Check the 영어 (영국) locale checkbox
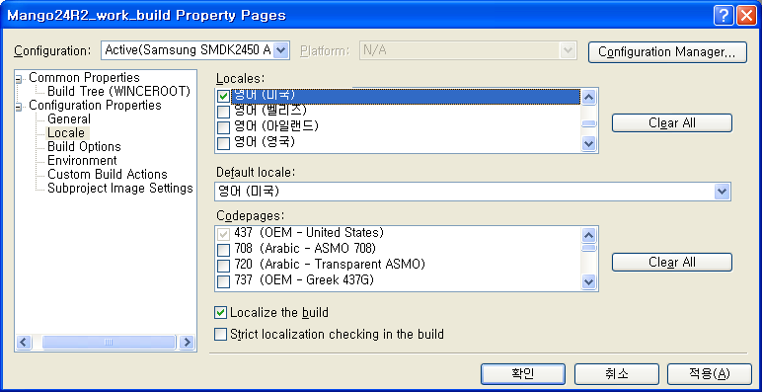 tap(223, 143)
